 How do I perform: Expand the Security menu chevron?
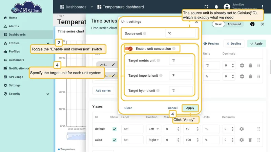[48, 94]
